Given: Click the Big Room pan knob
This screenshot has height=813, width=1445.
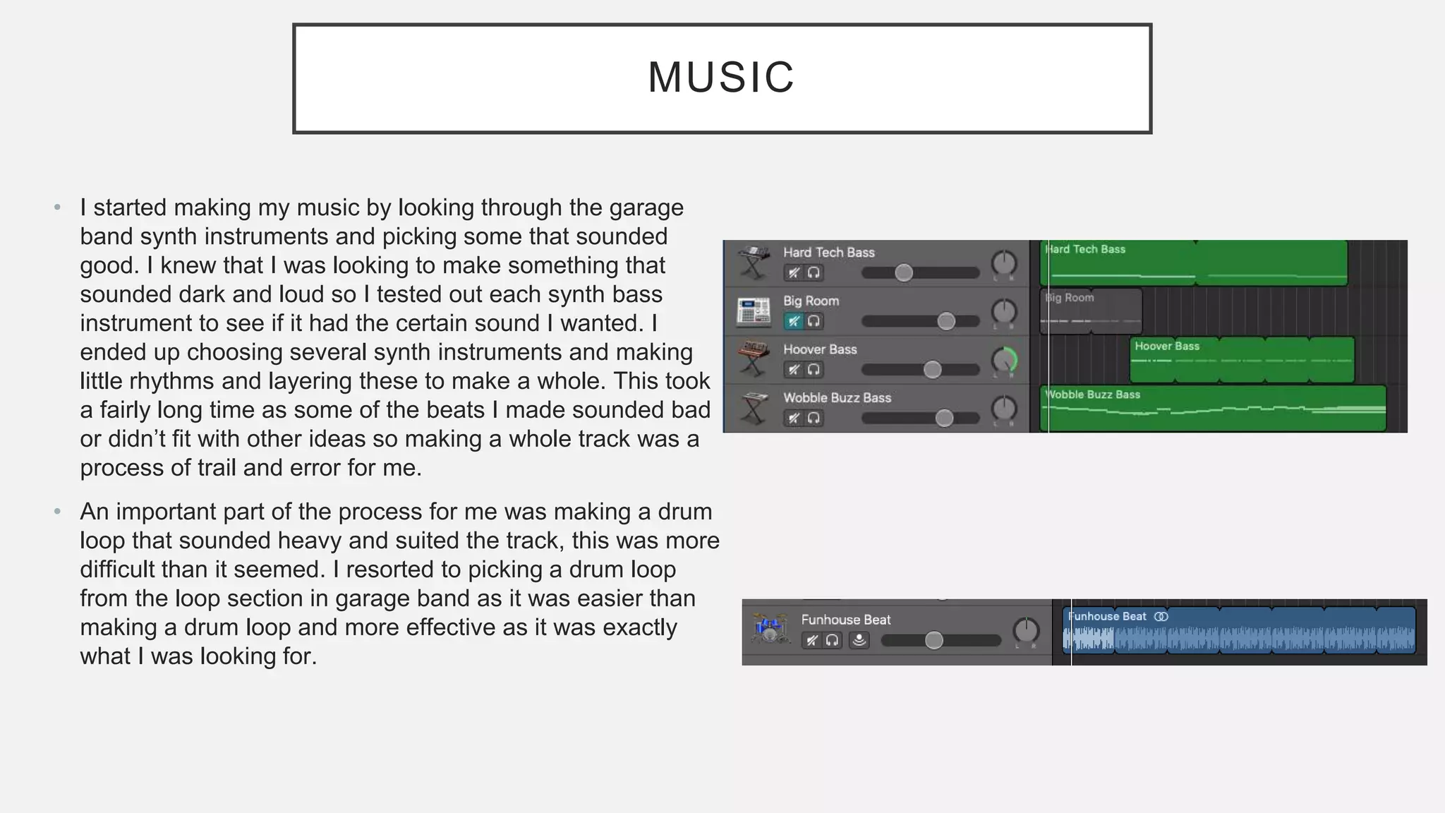Looking at the screenshot, I should coord(1004,311).
